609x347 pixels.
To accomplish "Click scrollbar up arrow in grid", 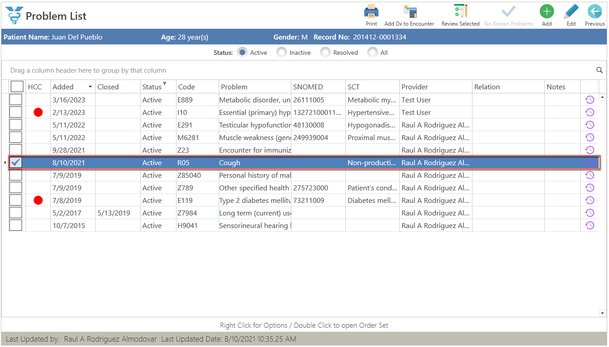I will click(x=602, y=97).
